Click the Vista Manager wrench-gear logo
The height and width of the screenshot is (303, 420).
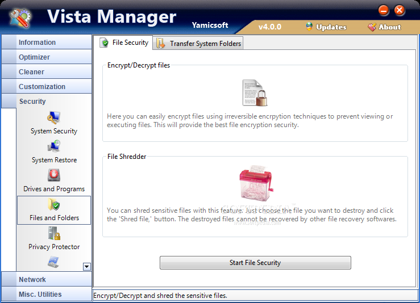click(x=20, y=18)
